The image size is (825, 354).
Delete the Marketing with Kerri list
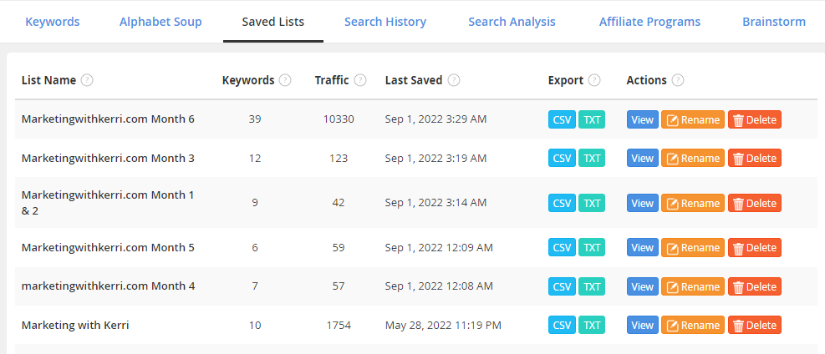(x=755, y=325)
